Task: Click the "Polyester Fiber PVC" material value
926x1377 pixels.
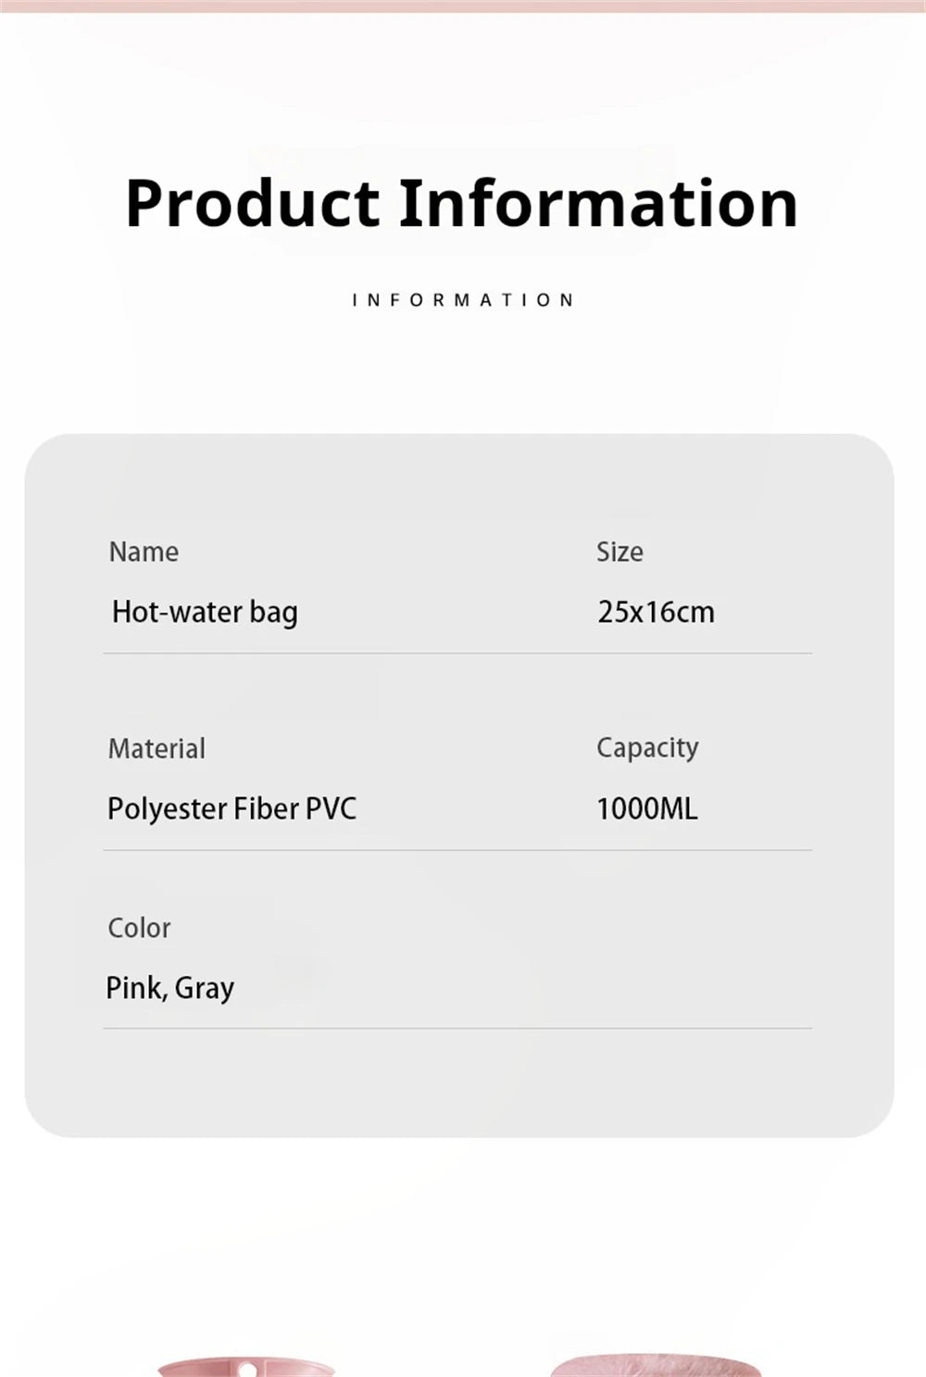Action: (x=231, y=808)
